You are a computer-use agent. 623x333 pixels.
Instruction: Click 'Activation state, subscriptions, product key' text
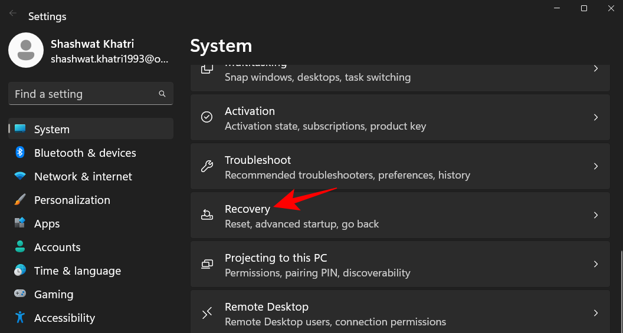tap(325, 126)
